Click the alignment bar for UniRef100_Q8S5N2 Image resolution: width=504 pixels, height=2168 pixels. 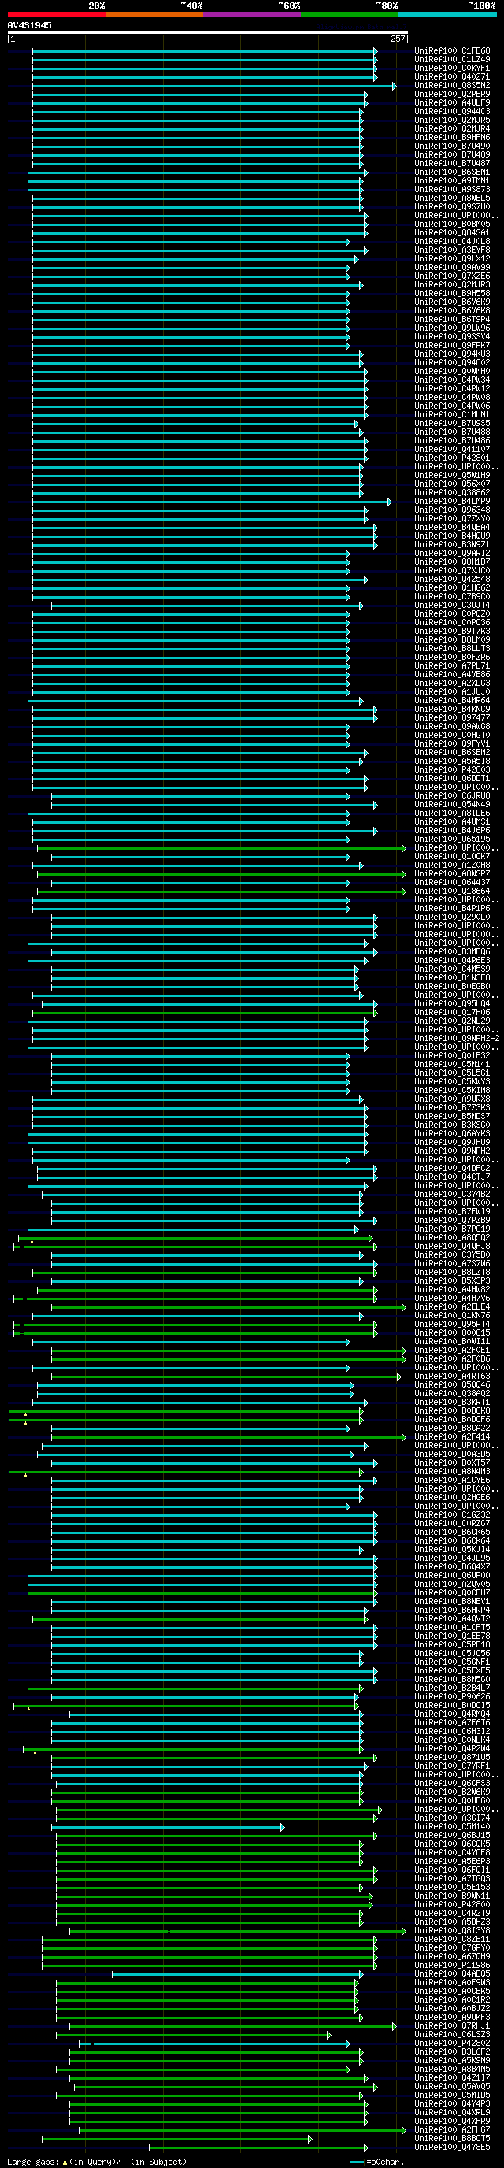point(213,86)
